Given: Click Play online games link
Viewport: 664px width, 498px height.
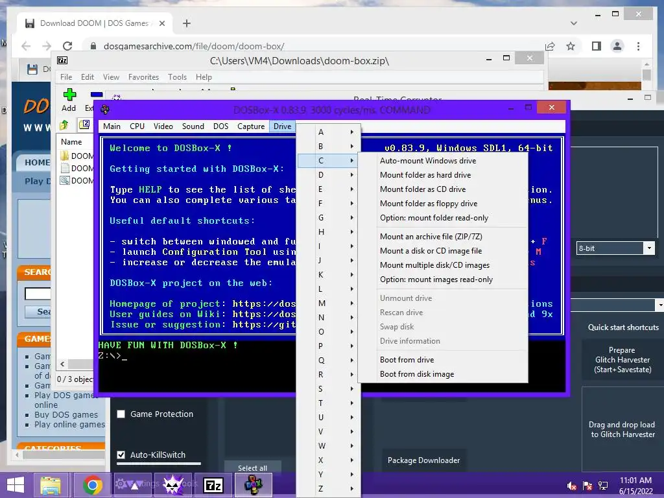Looking at the screenshot, I should pos(70,424).
